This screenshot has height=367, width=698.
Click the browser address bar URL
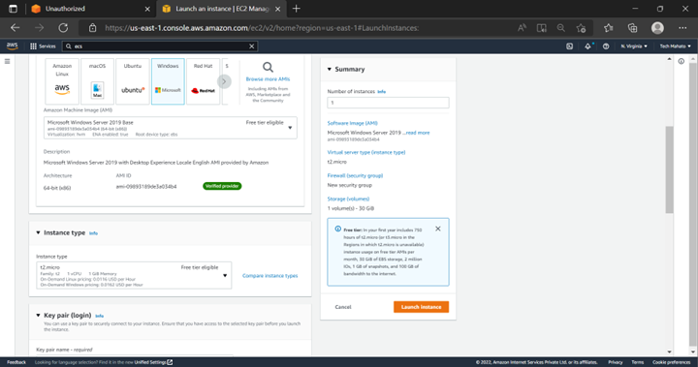262,28
